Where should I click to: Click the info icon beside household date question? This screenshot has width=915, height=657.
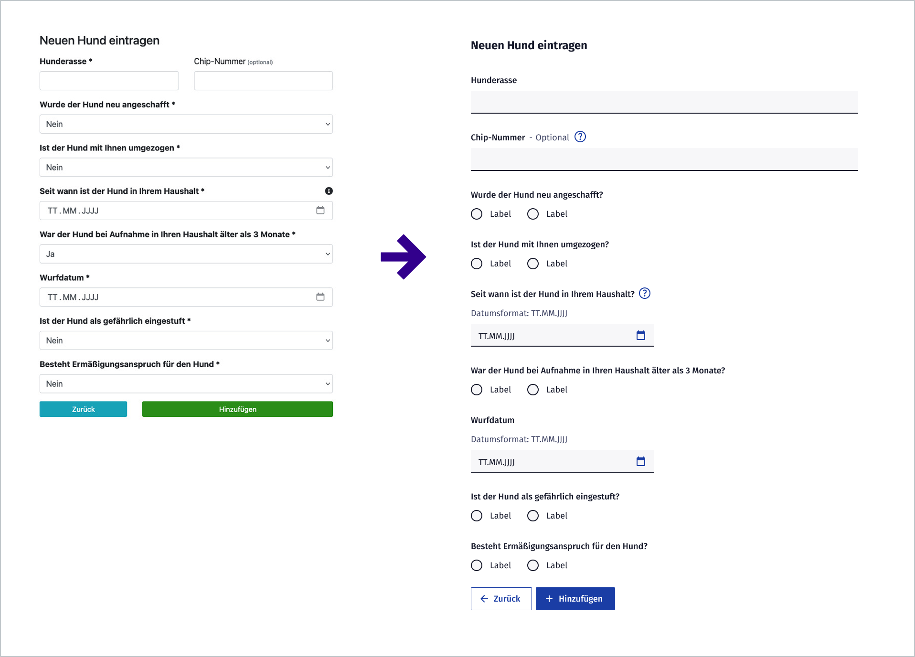tap(329, 191)
